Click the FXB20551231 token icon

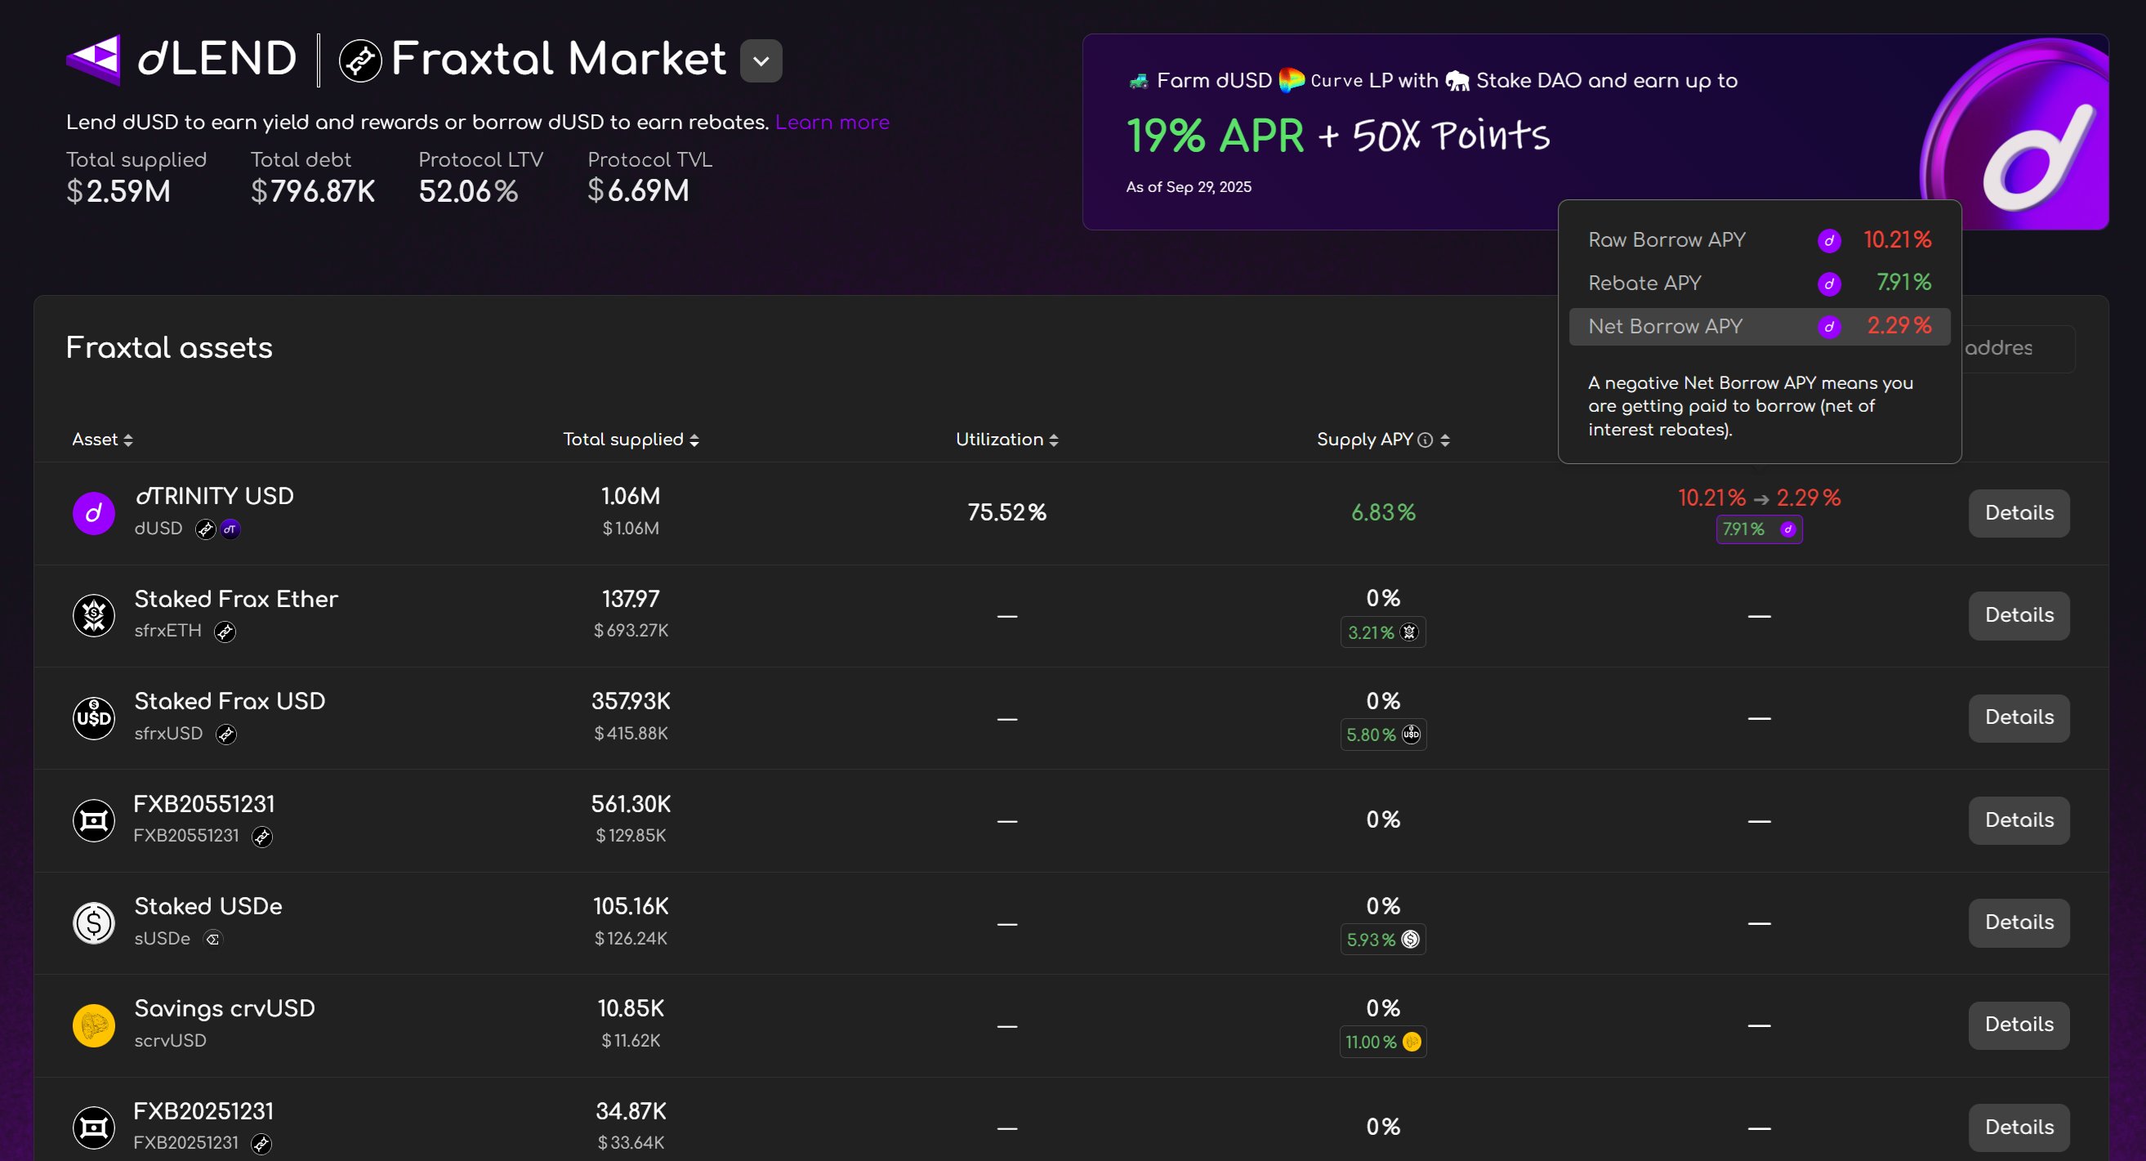pos(93,820)
